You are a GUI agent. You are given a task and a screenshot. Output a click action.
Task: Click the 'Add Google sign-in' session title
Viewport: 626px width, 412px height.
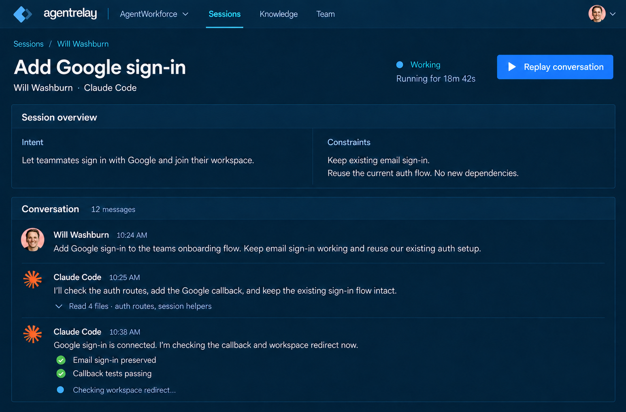point(100,67)
